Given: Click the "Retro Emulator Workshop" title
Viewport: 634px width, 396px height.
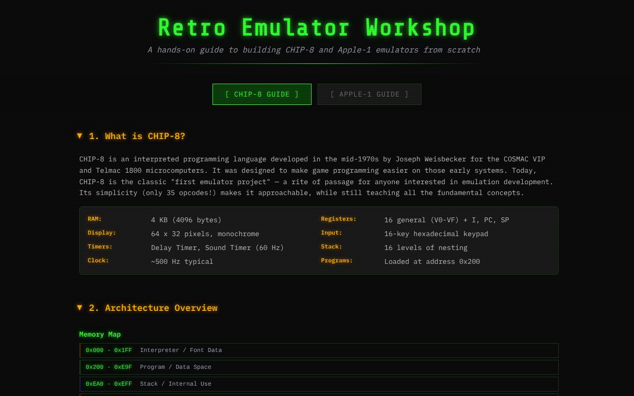Looking at the screenshot, I should (316, 27).
